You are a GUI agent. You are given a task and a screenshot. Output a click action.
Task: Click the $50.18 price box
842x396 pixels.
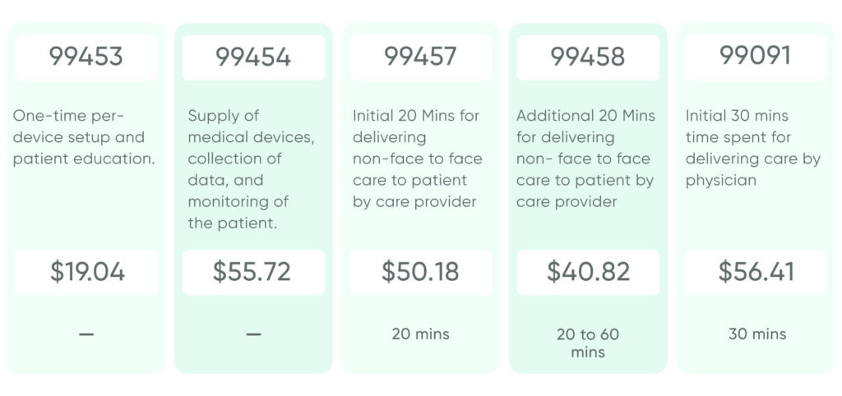coord(420,272)
